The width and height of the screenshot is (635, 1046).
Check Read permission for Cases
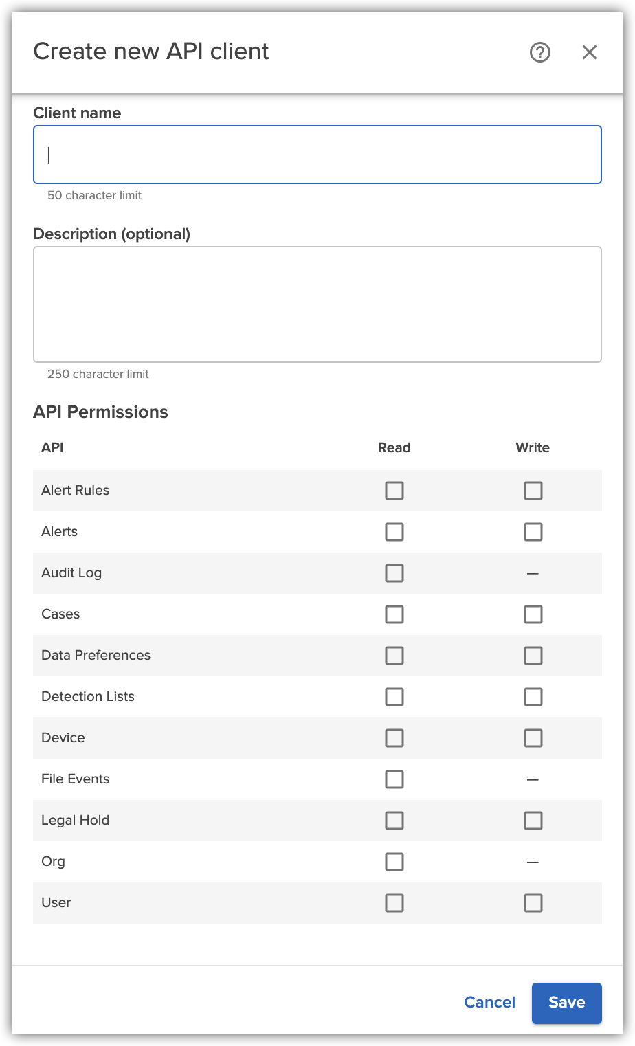pyautogui.click(x=394, y=614)
